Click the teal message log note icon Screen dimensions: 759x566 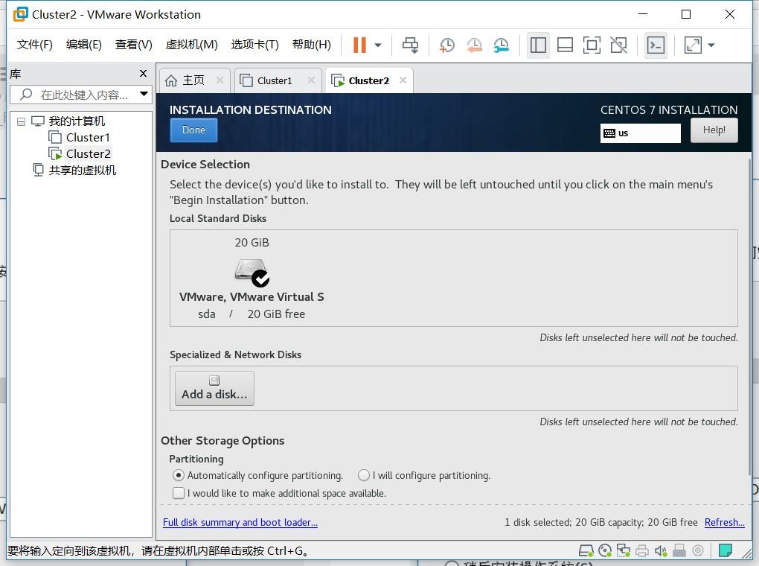click(x=725, y=550)
